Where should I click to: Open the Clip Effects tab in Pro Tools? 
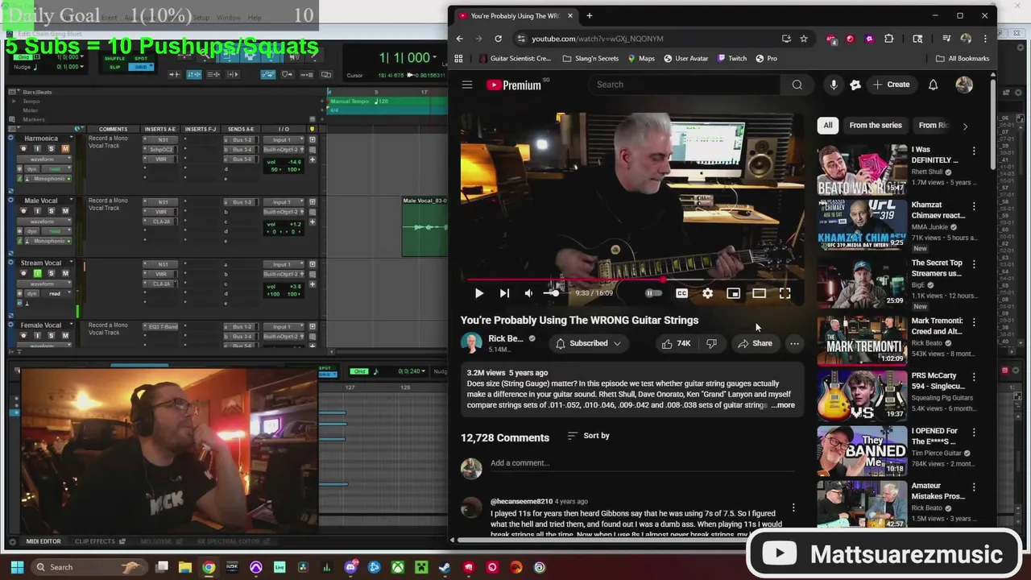[95, 541]
